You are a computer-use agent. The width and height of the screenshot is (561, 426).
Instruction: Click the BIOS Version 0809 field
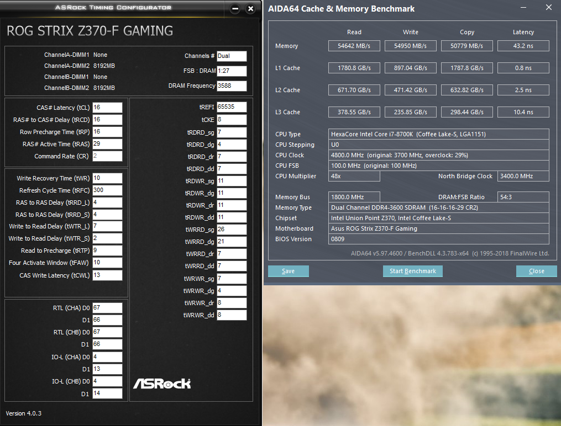pos(439,239)
